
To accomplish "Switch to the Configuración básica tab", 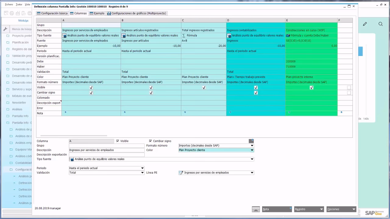I will click(x=52, y=13).
